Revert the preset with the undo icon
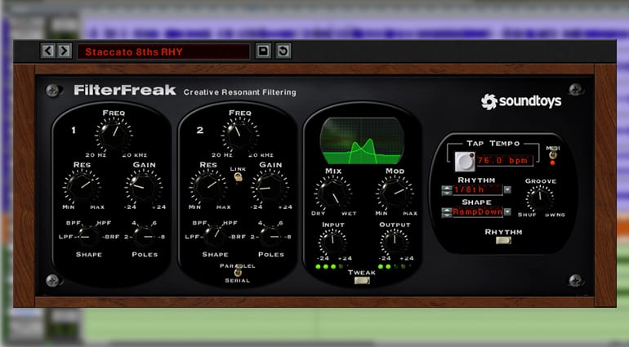The height and width of the screenshot is (347, 629). point(283,51)
